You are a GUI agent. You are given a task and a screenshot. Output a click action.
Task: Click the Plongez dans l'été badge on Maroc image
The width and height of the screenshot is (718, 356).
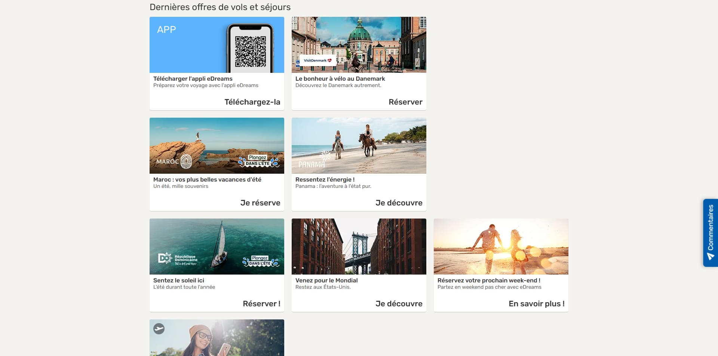pos(259,161)
